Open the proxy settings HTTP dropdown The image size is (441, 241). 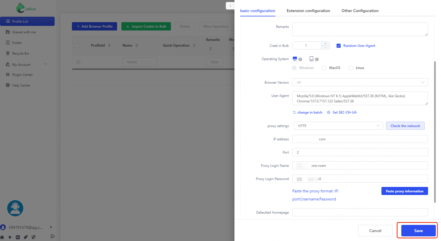coord(338,126)
